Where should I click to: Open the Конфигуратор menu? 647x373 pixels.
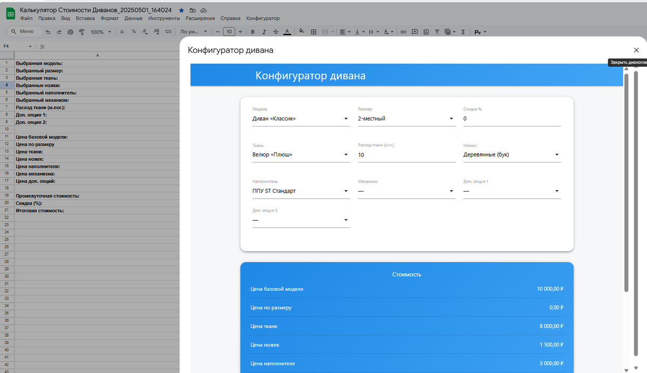point(263,18)
